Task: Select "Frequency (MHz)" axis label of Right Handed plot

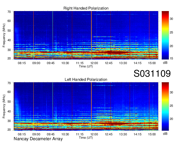Action: tap(4, 35)
